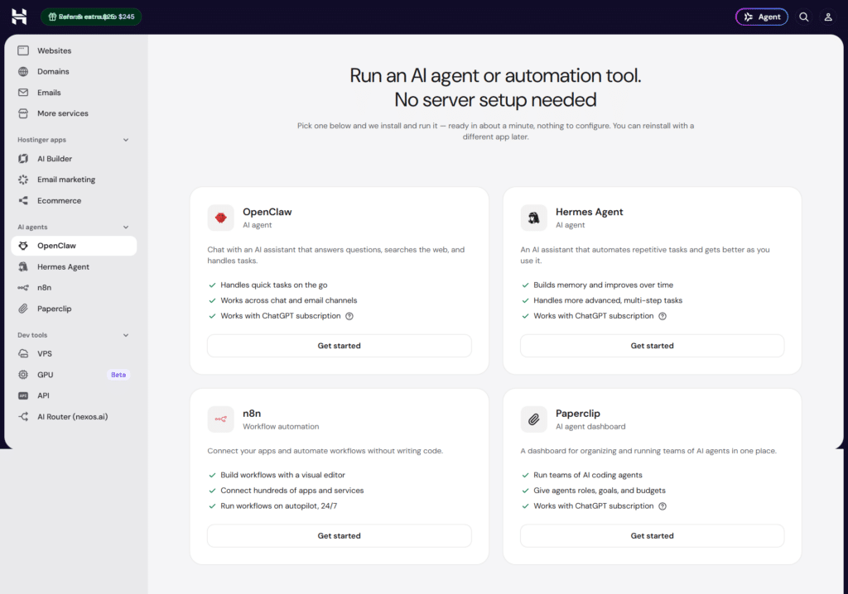Get started with OpenClaw
This screenshot has height=594, width=848.
click(x=339, y=346)
